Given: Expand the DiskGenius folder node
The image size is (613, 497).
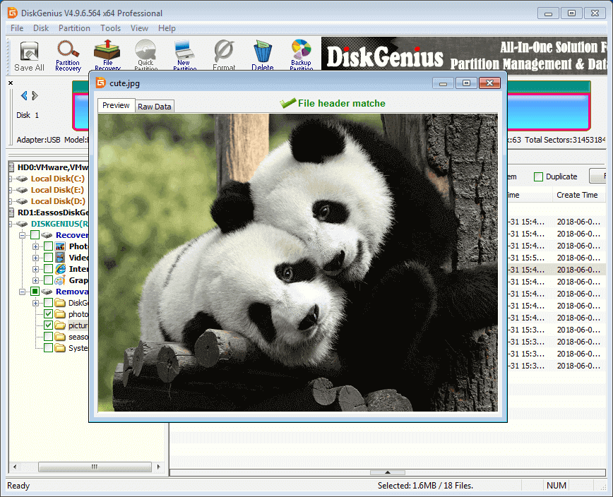Looking at the screenshot, I should point(35,303).
